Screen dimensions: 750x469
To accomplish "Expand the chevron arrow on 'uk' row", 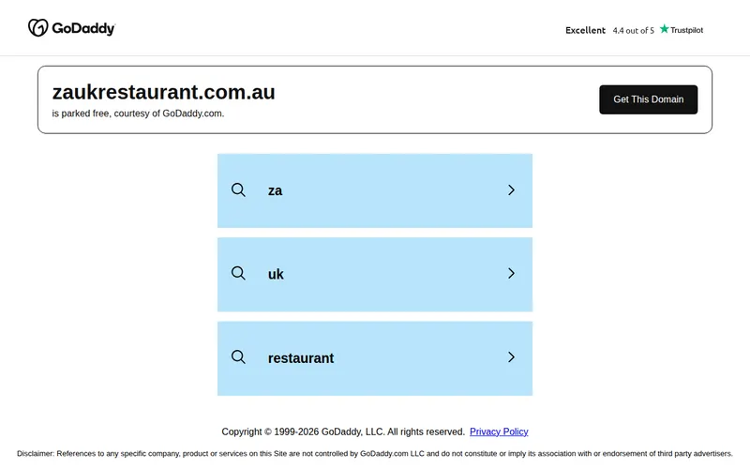I will (x=511, y=273).
